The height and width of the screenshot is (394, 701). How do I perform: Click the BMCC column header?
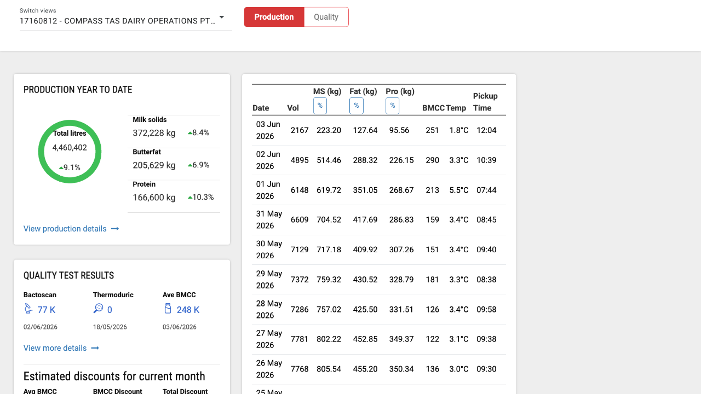pyautogui.click(x=433, y=108)
